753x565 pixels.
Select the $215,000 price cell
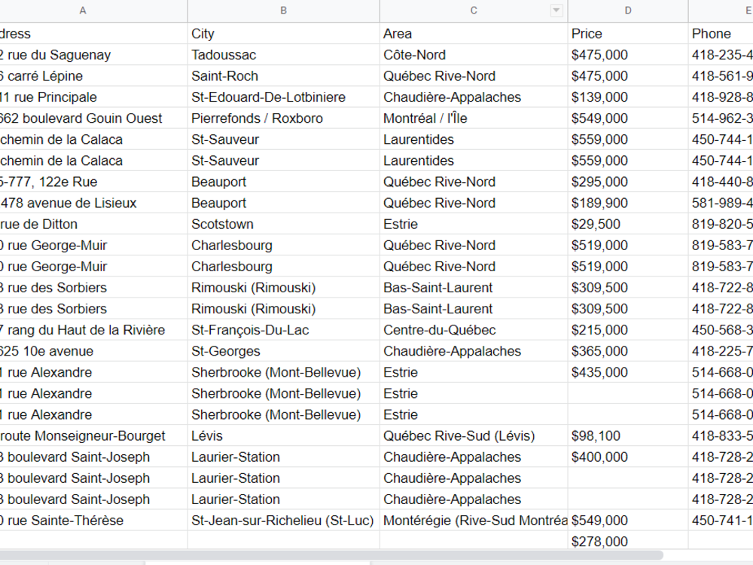(x=628, y=330)
